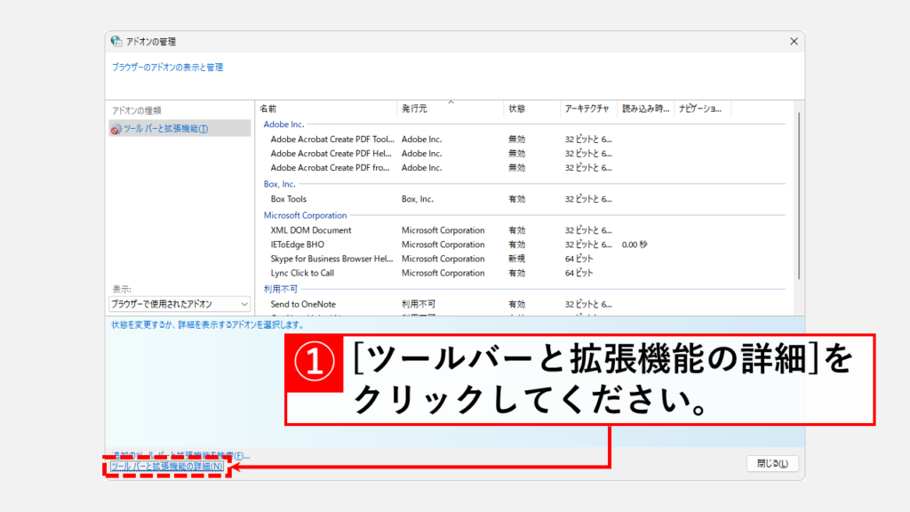Close the アドオンの管理 dialog with X
This screenshot has height=512, width=910.
click(x=793, y=41)
